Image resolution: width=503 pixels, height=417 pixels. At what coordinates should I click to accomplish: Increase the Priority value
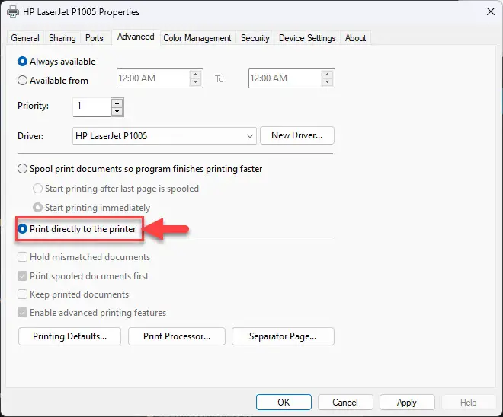click(x=117, y=103)
